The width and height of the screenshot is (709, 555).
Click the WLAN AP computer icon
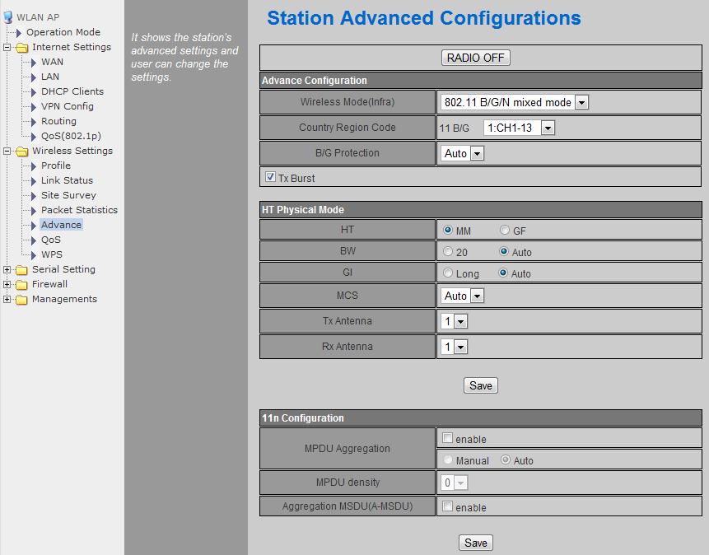click(7, 17)
